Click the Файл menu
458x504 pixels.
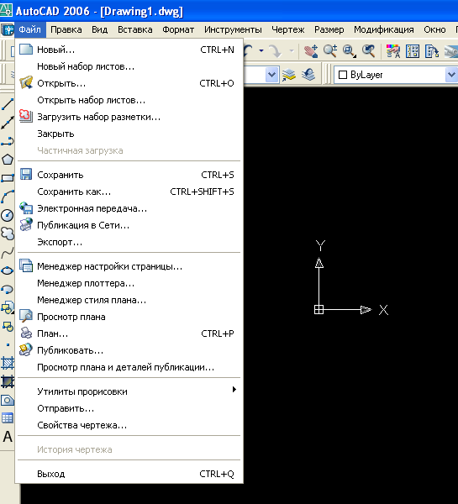tap(30, 29)
